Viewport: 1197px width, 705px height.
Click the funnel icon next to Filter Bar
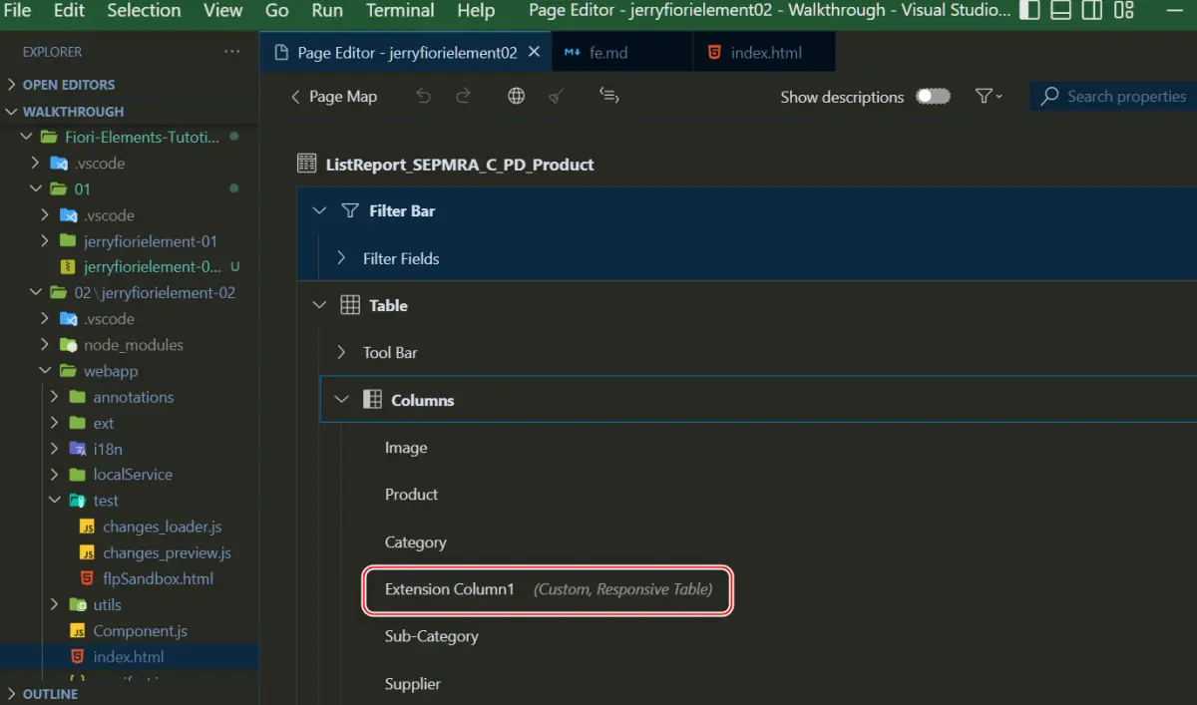click(350, 210)
